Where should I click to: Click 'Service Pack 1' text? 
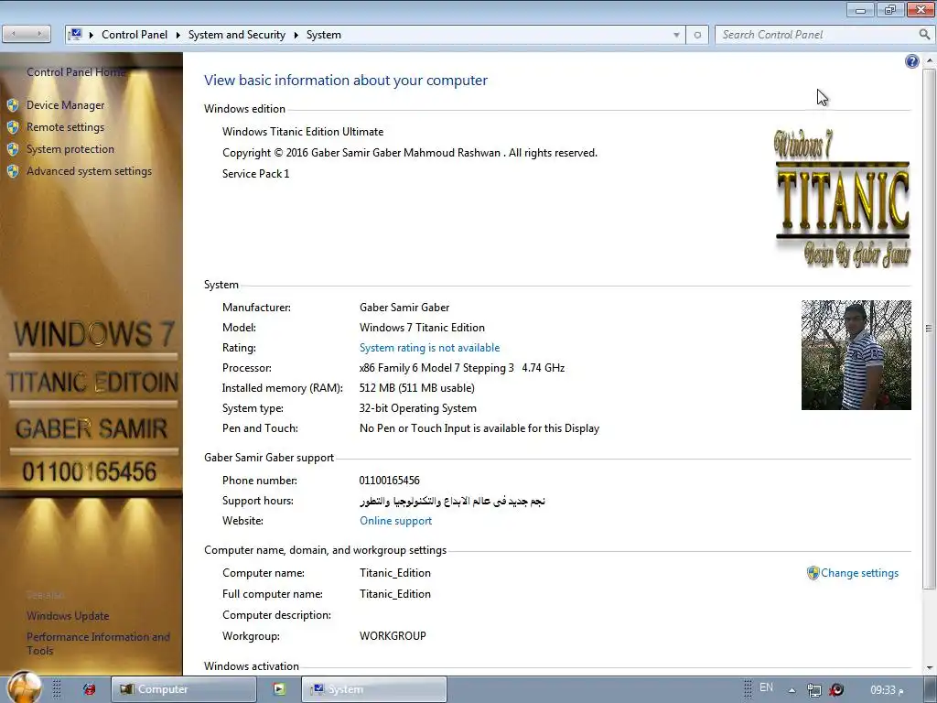256,174
